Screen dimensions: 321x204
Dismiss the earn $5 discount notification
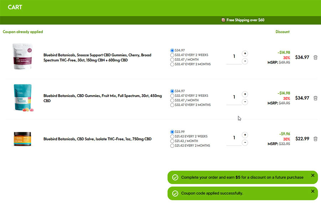pos(312,175)
